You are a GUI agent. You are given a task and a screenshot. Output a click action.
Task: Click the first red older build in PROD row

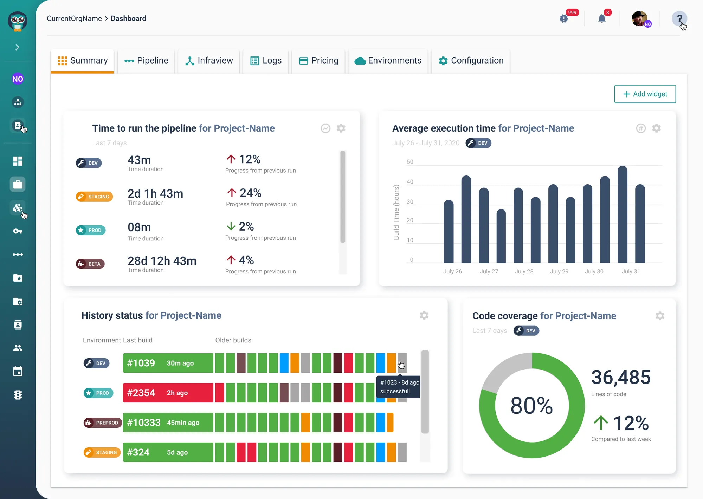click(x=220, y=393)
